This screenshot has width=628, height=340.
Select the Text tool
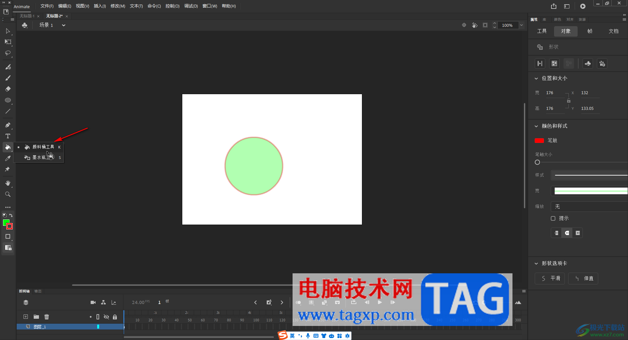click(x=8, y=136)
